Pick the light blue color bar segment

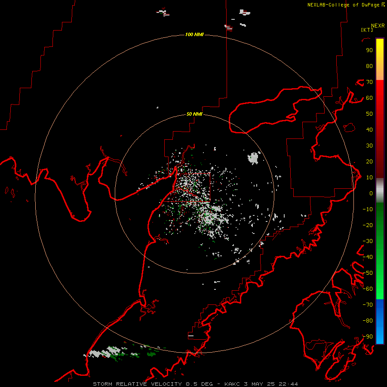click(380, 335)
